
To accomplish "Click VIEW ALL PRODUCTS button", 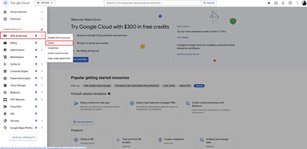I will click(x=23, y=137).
